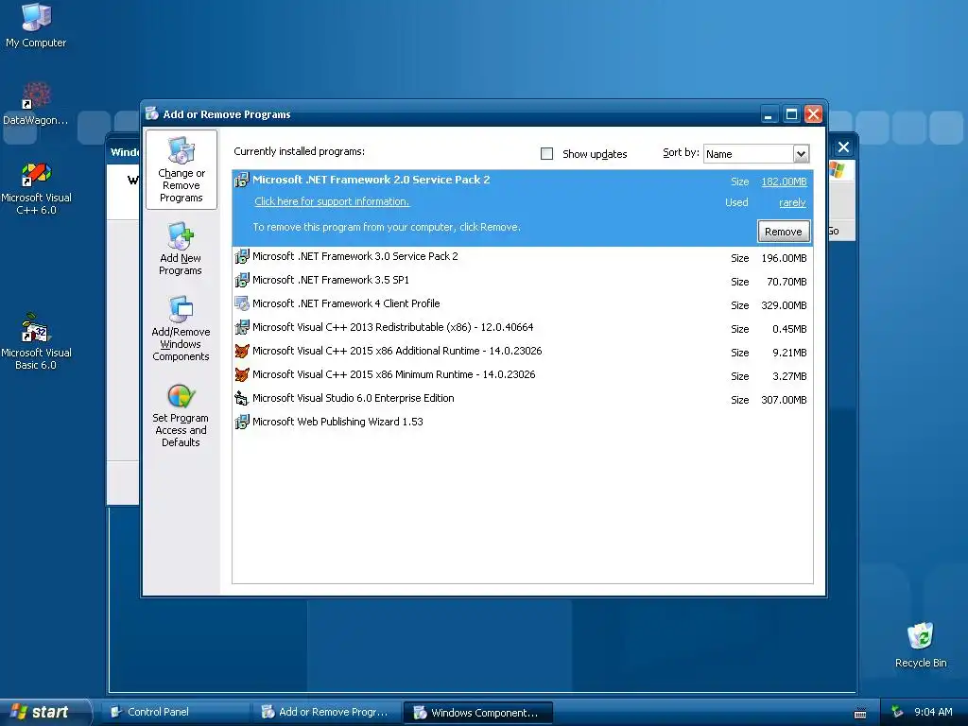The height and width of the screenshot is (726, 968).
Task: Click the Visual C++ 2015 Minimum Runtime icon
Action: click(x=242, y=374)
